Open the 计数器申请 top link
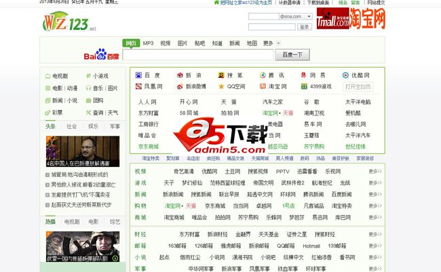 (x=290, y=3)
